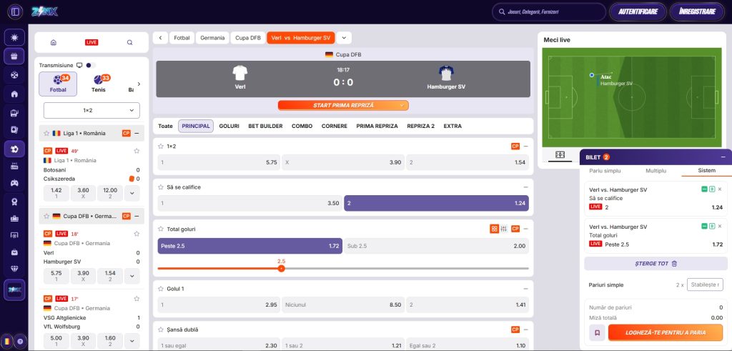Select the Multiplu bet slip tab
Image resolution: width=732 pixels, height=351 pixels.
(656, 171)
